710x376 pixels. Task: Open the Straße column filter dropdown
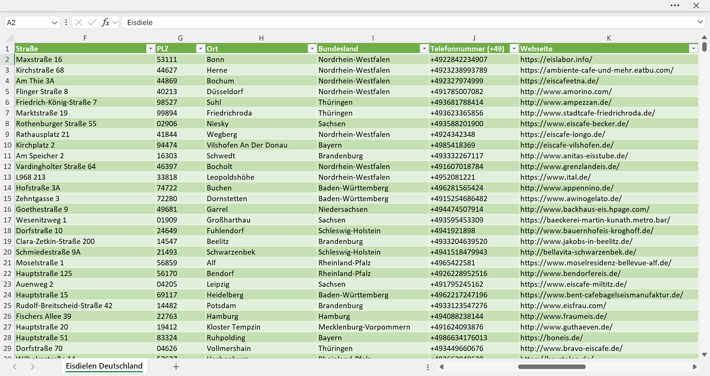click(150, 49)
